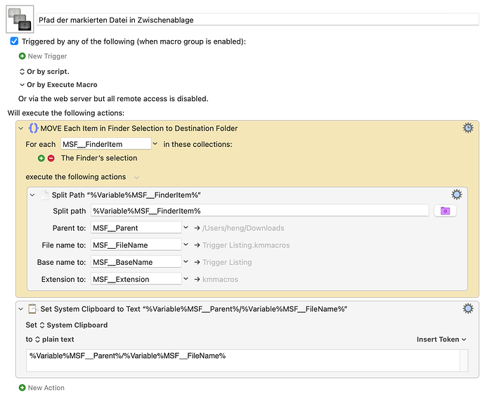This screenshot has height=397, width=485.
Task: Add a collection with green plus
Action: click(41, 158)
